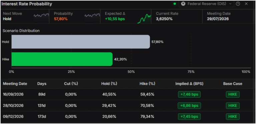Click the Base Case column header

point(233,84)
